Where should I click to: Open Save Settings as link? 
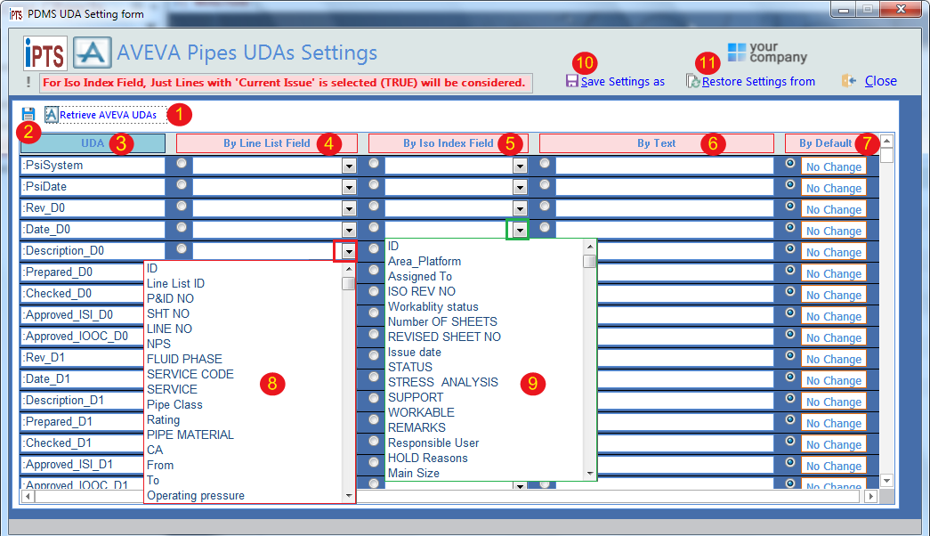[623, 81]
